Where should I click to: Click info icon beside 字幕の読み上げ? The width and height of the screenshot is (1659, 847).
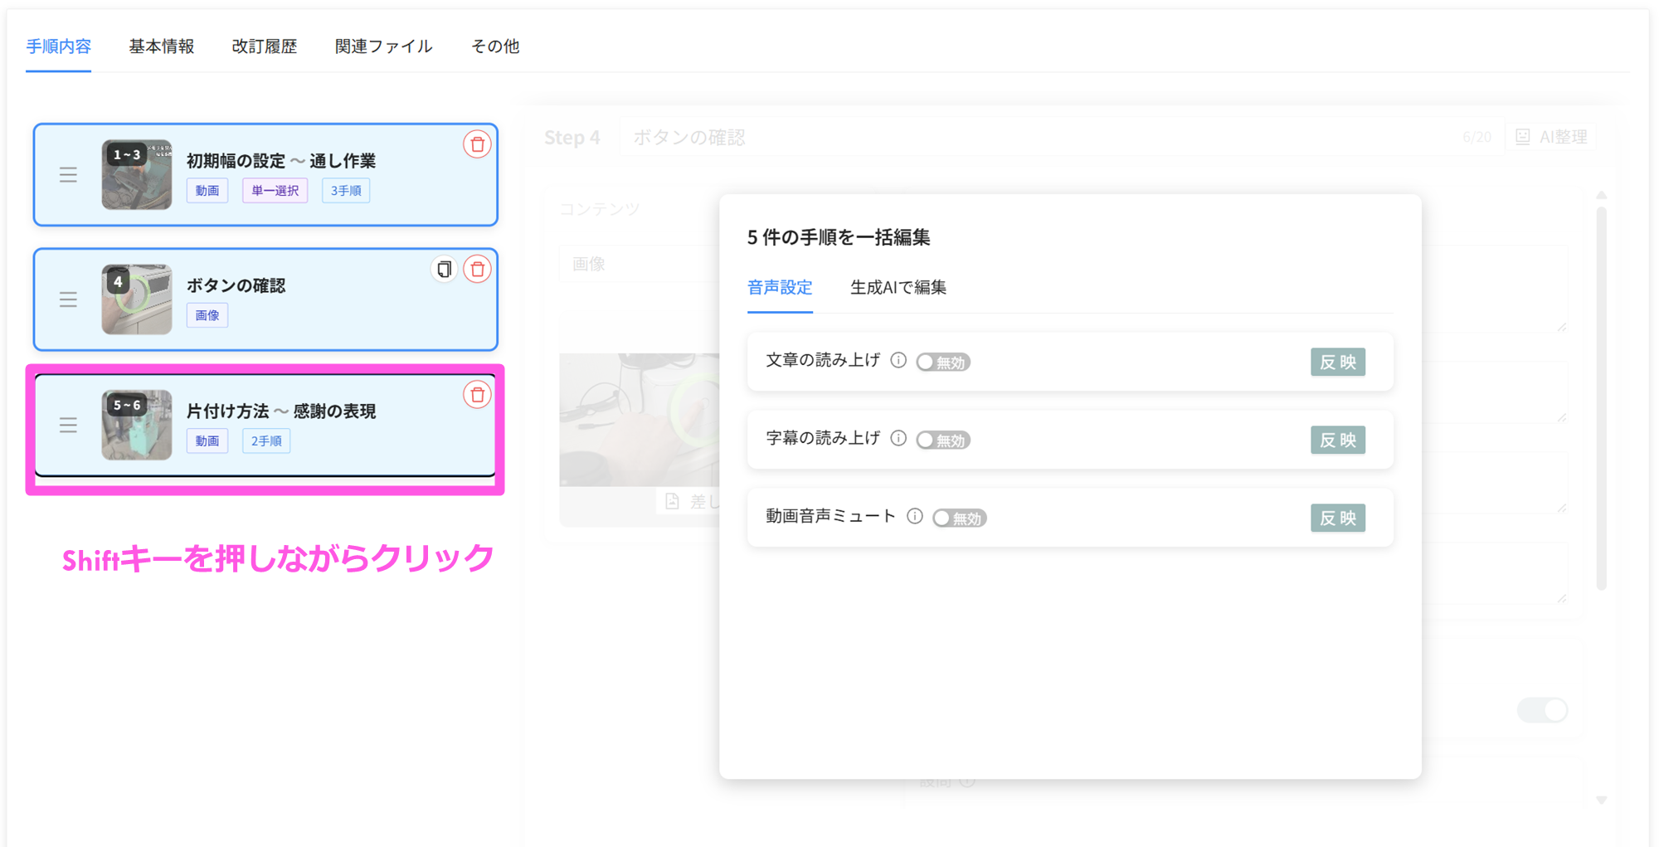coord(898,438)
